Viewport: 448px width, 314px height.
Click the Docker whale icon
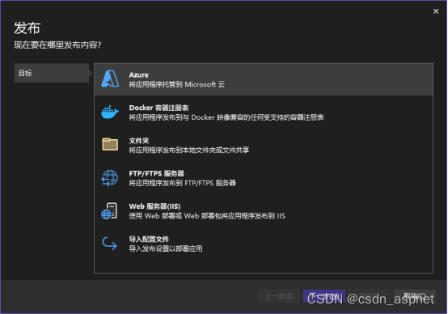(110, 112)
